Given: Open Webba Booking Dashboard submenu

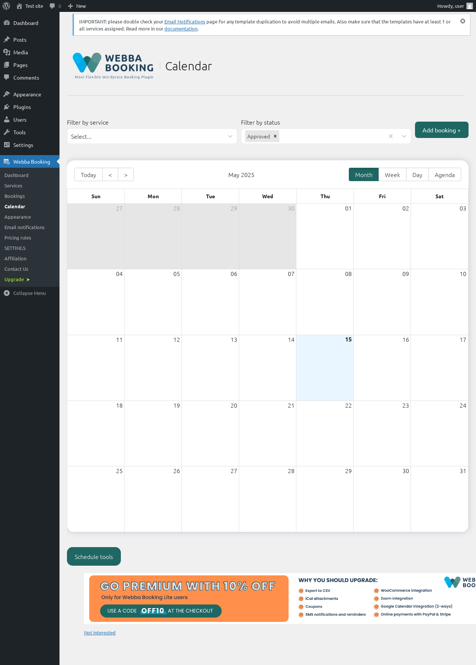Looking at the screenshot, I should 16,175.
